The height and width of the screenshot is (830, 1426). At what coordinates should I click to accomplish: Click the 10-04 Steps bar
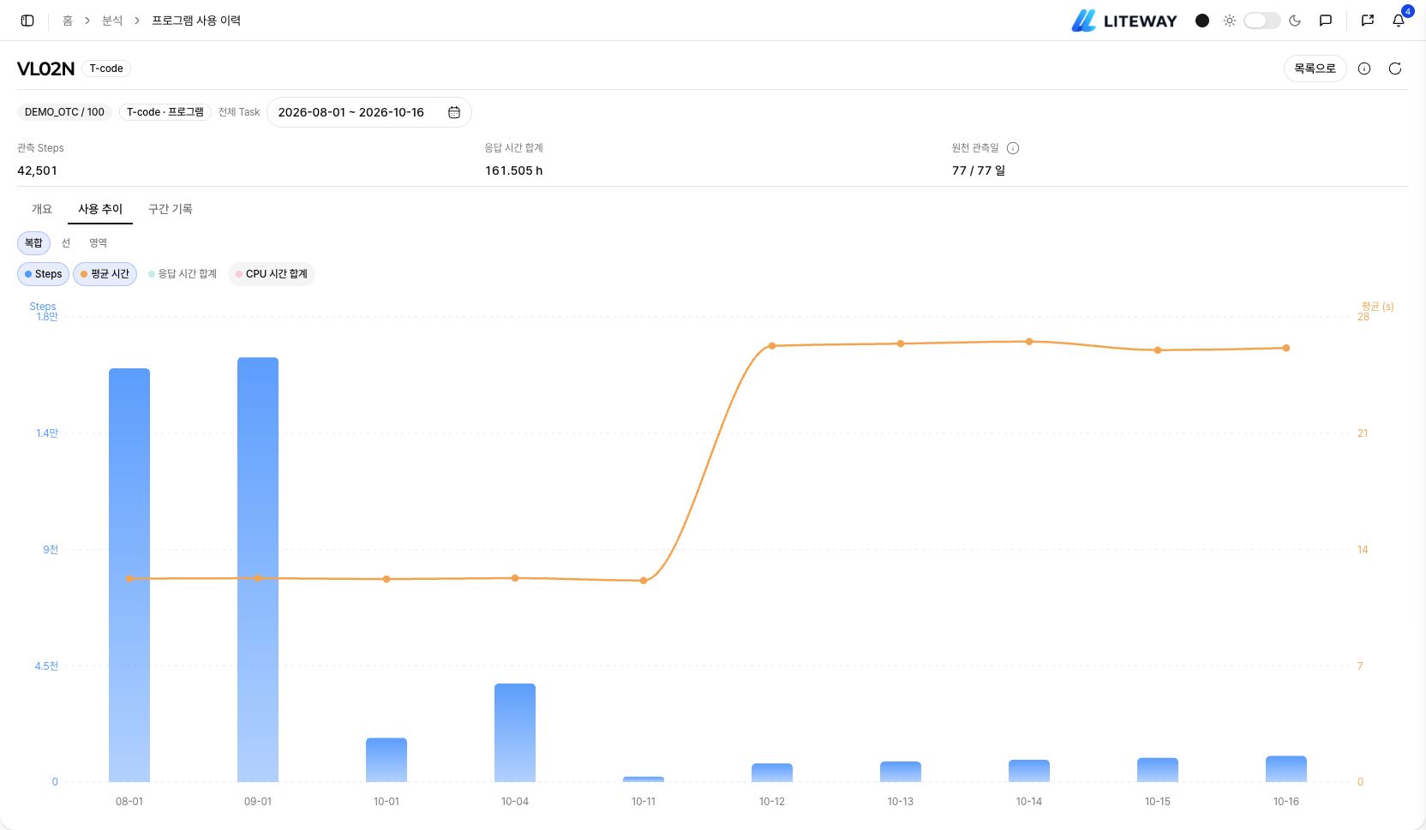[x=515, y=732]
